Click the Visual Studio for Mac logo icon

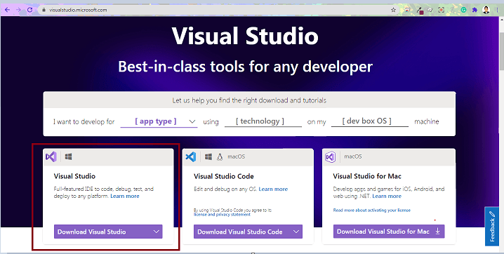(330, 156)
